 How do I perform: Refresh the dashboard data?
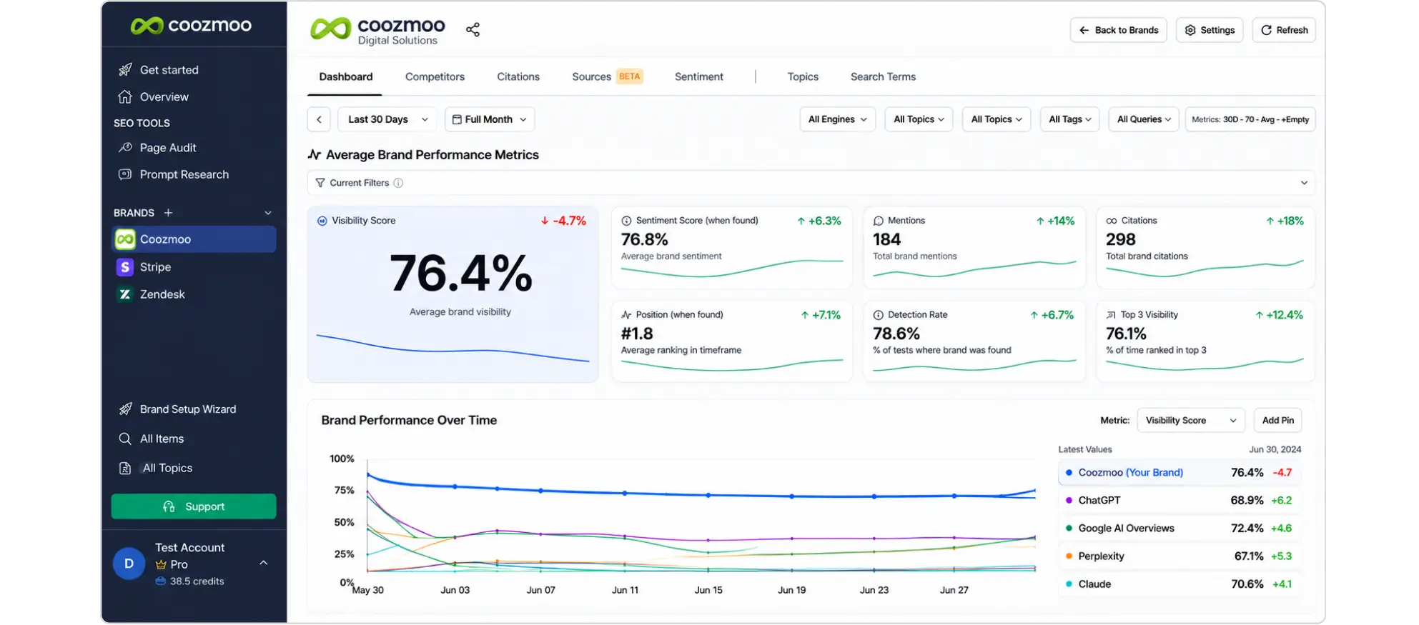pyautogui.click(x=1284, y=30)
